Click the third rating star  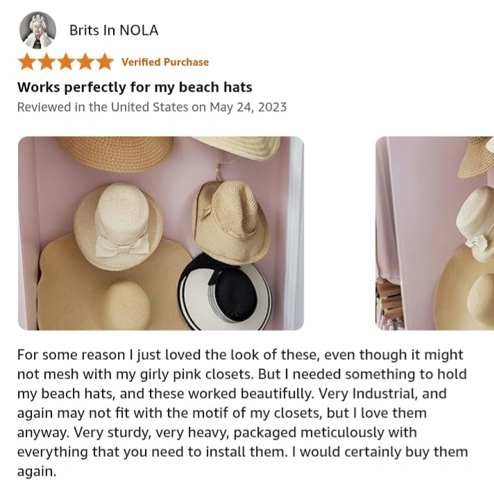[x=65, y=62]
